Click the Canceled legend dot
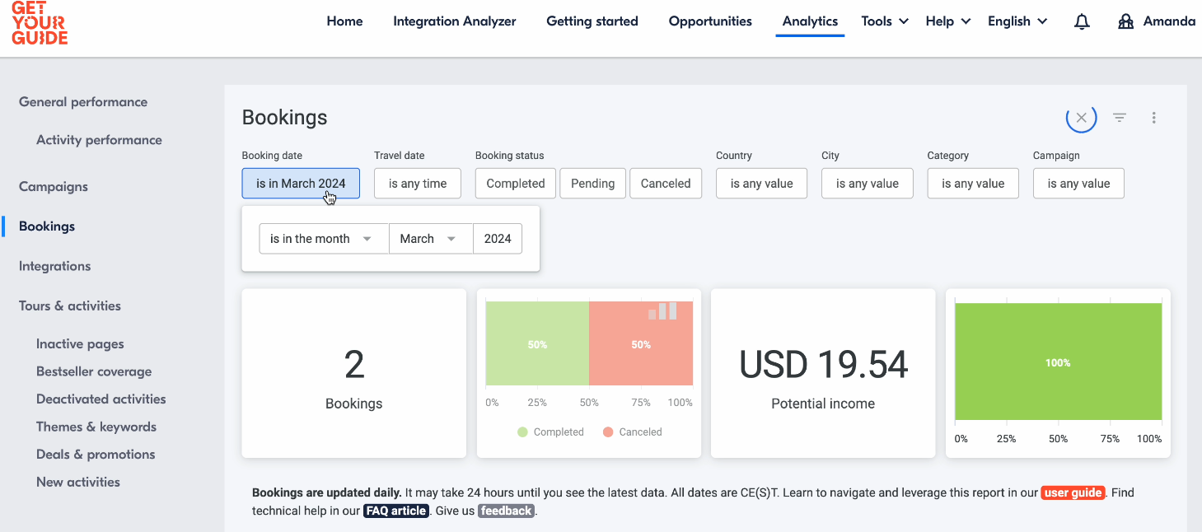 click(x=608, y=432)
